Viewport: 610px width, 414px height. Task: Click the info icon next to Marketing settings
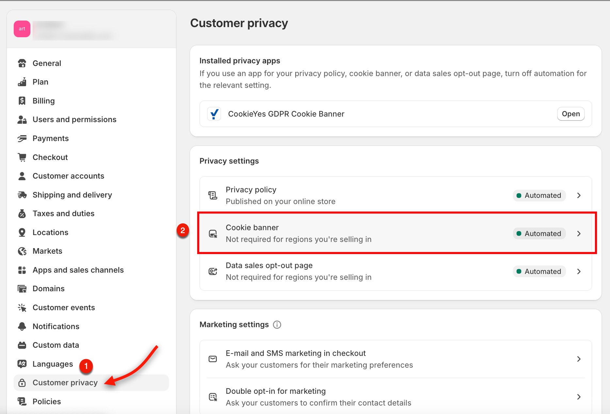click(x=277, y=325)
